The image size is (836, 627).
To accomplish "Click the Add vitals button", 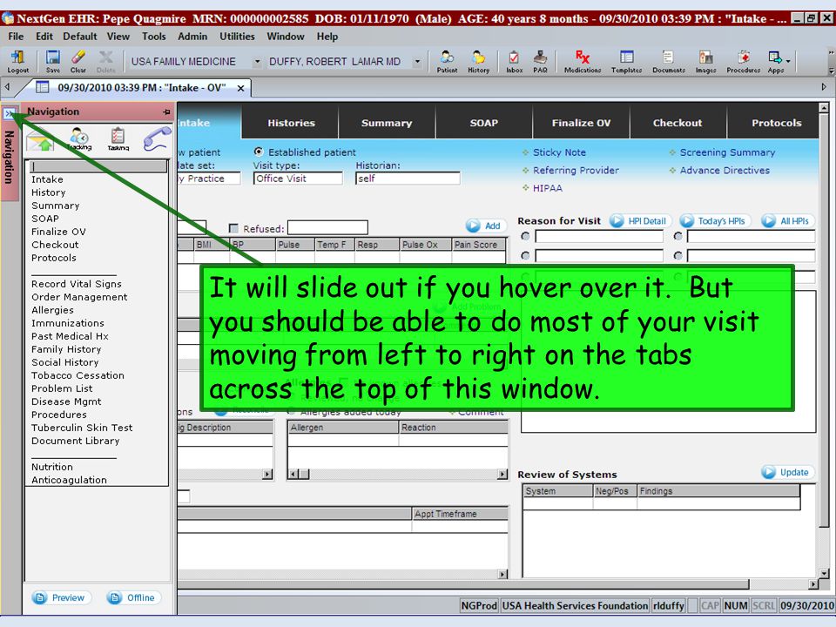I will click(x=484, y=226).
